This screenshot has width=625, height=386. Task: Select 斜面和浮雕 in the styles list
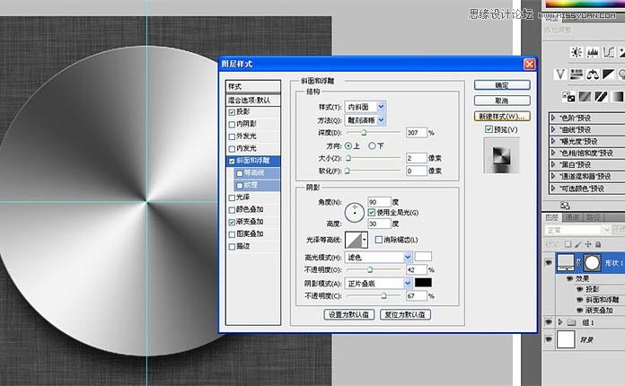point(253,161)
